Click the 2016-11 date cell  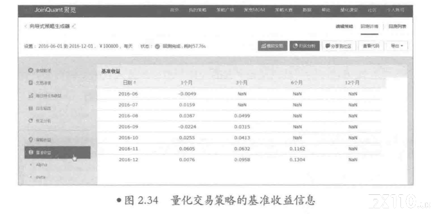(x=128, y=149)
